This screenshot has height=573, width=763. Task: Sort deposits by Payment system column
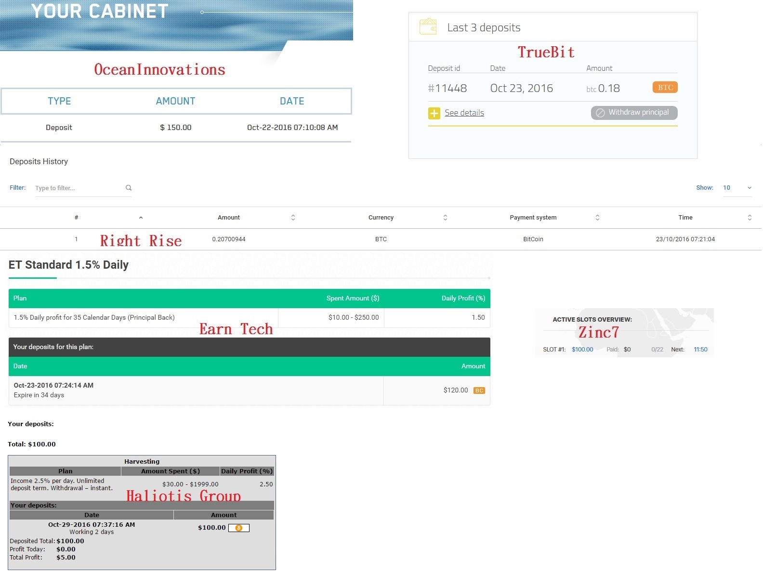[597, 218]
